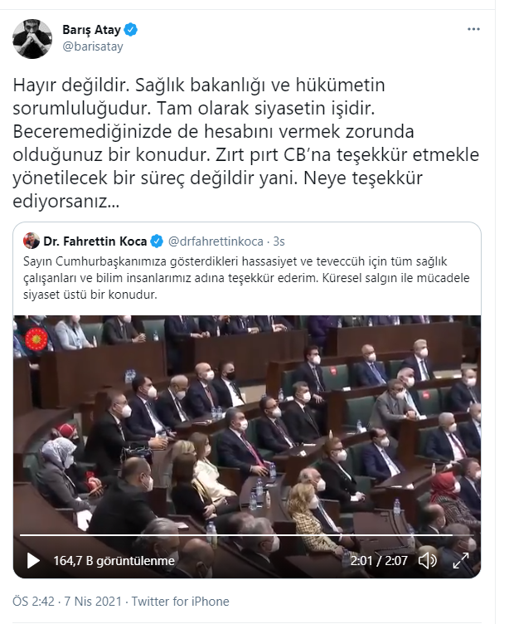509x624 pixels.
Task: Open the @barisatay handle
Action: [93, 46]
